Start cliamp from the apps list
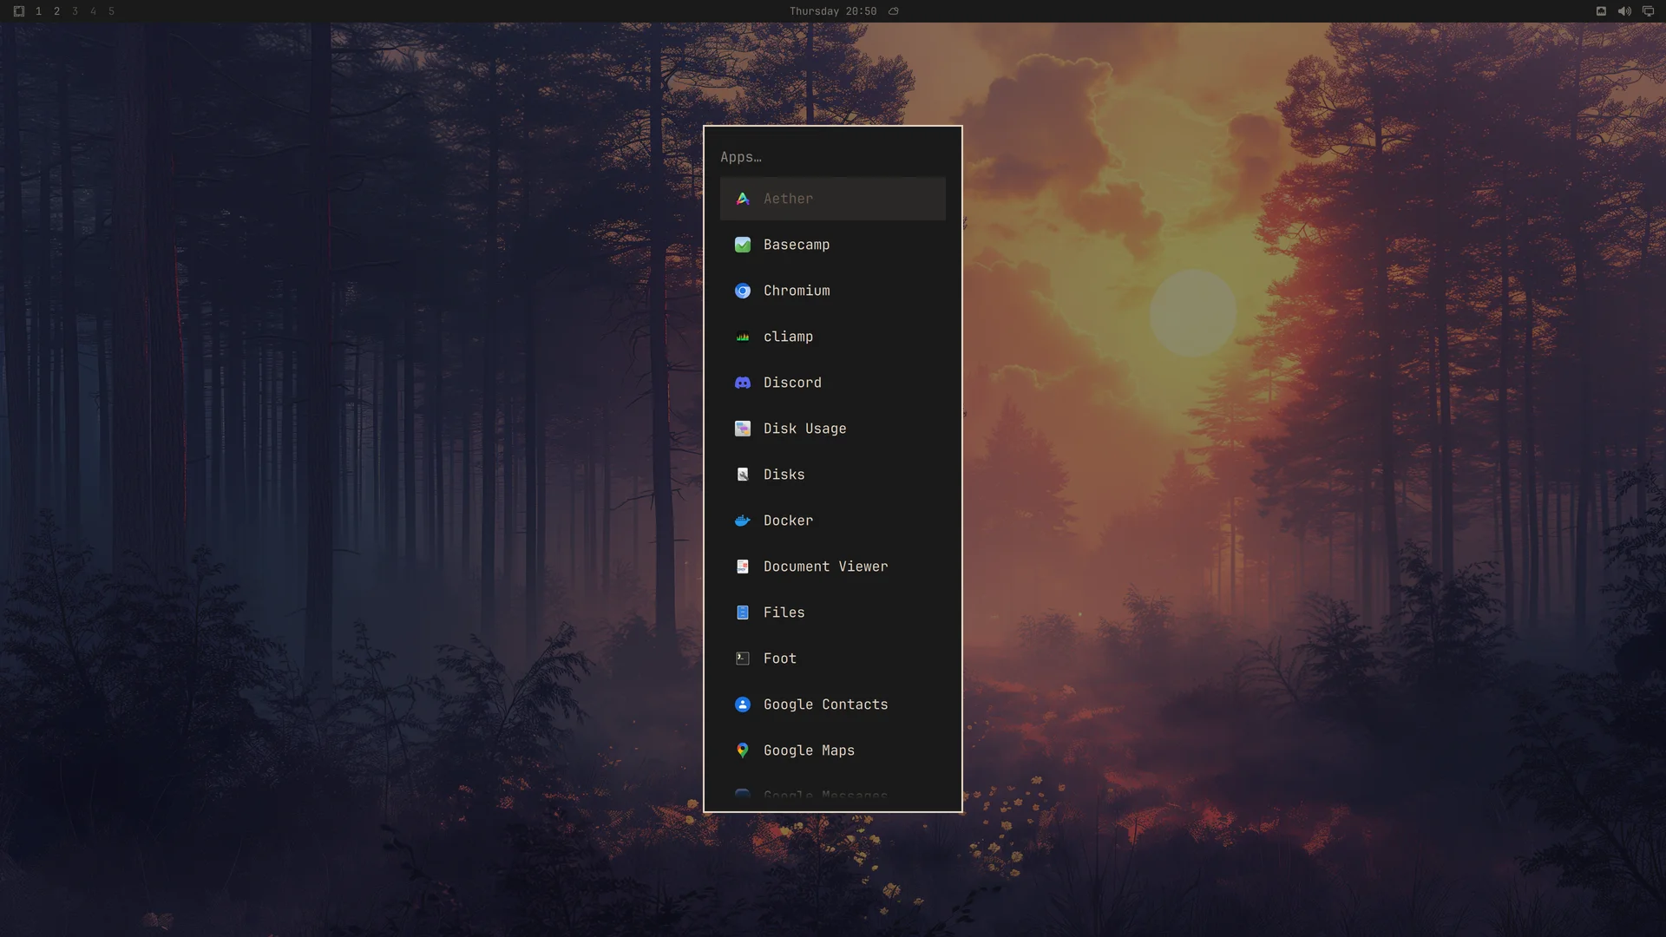 click(x=832, y=337)
